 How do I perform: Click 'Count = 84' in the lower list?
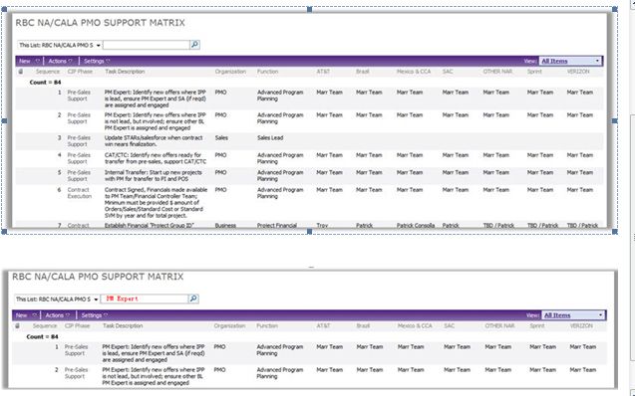click(x=42, y=336)
